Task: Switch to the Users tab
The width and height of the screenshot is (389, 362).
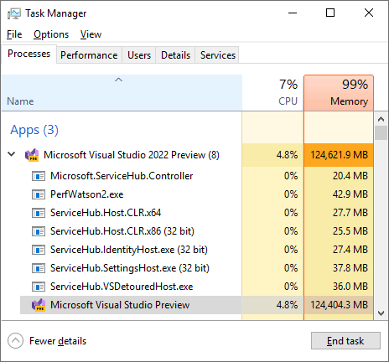Action: pos(139,55)
